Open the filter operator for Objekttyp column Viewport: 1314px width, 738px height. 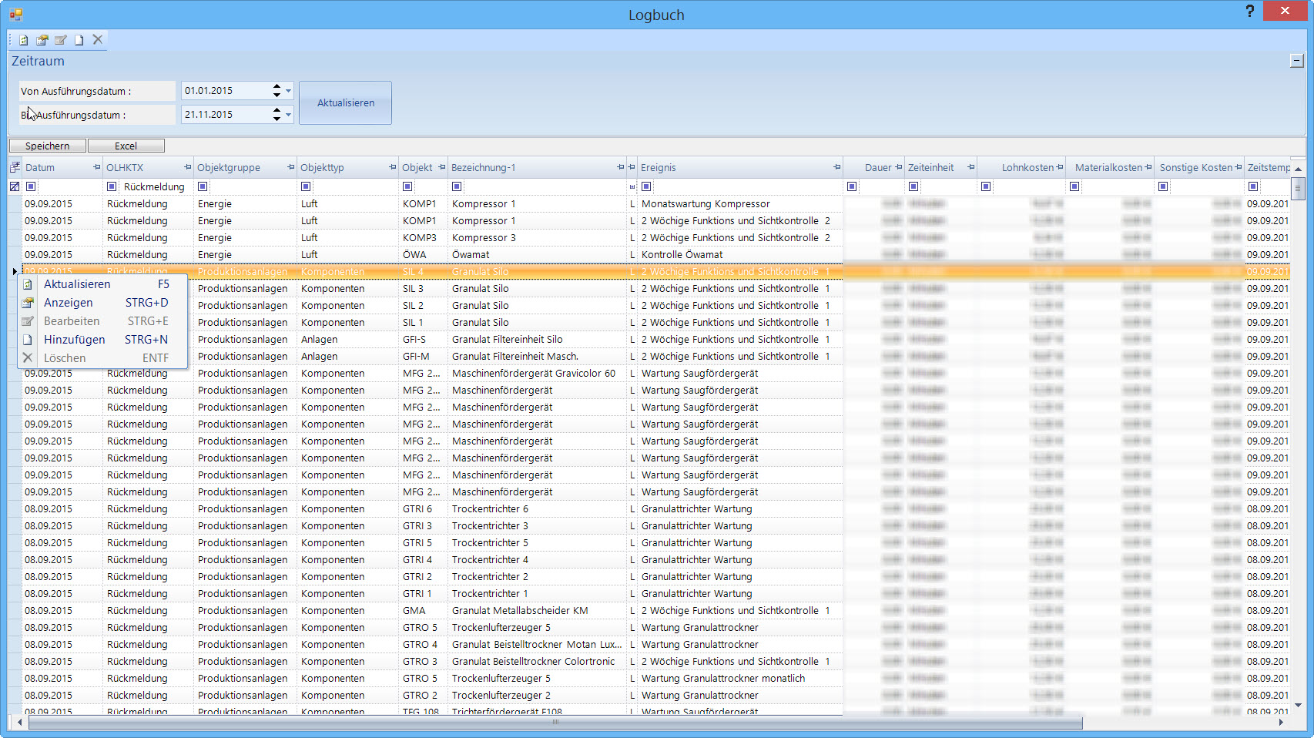(x=306, y=186)
